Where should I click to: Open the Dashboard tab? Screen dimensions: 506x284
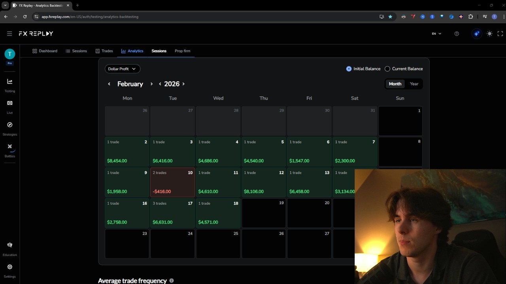tap(45, 51)
